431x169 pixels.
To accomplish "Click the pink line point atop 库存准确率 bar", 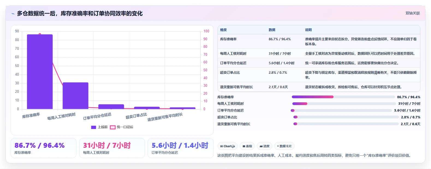I will pos(40,34).
